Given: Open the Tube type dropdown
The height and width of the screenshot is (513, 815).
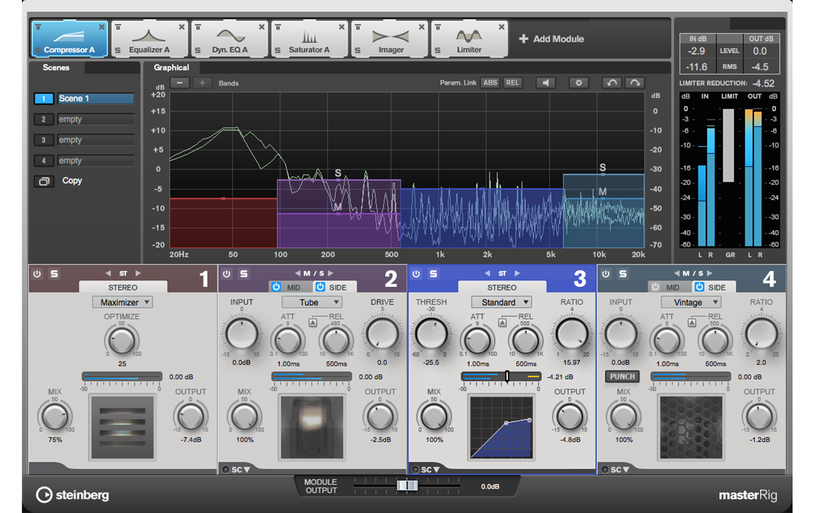Looking at the screenshot, I should point(312,303).
